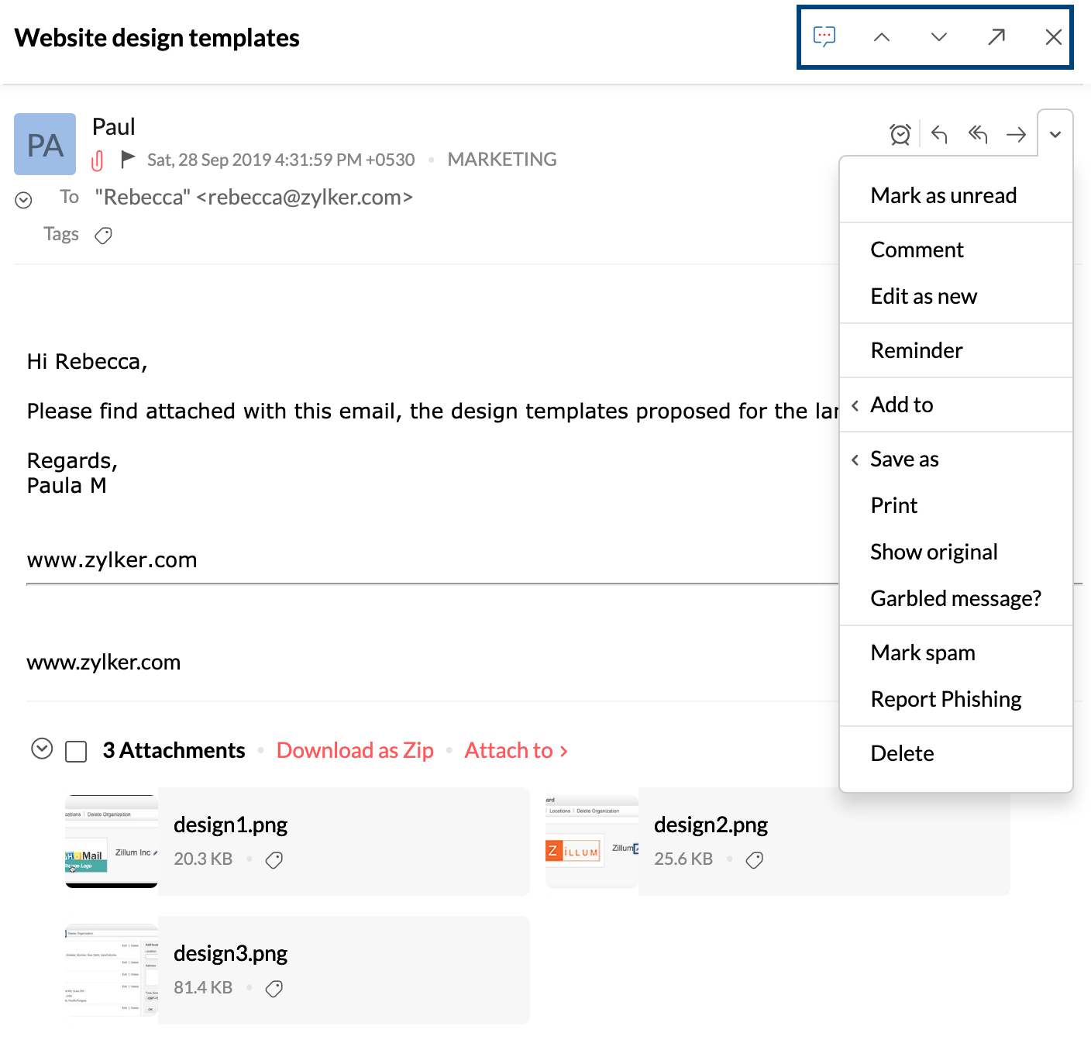Click the reply arrow icon
The image size is (1091, 1057).
[x=939, y=135]
